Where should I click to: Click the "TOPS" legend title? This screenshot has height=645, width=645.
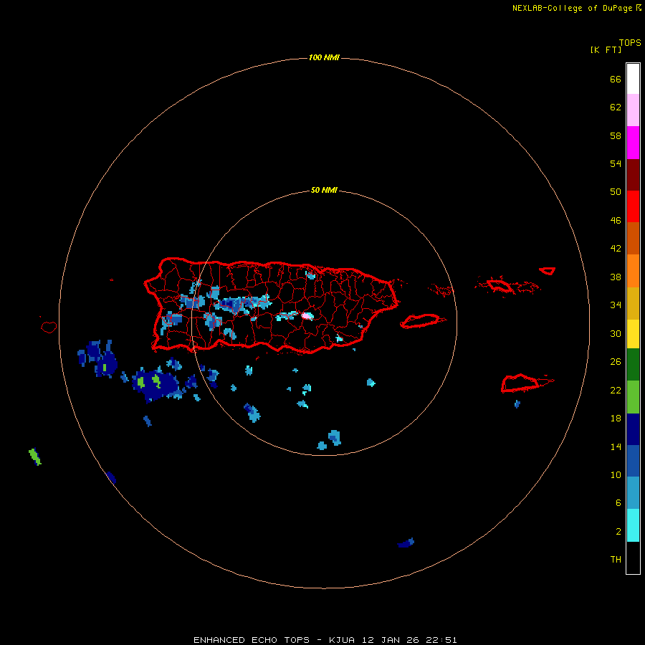pos(630,43)
